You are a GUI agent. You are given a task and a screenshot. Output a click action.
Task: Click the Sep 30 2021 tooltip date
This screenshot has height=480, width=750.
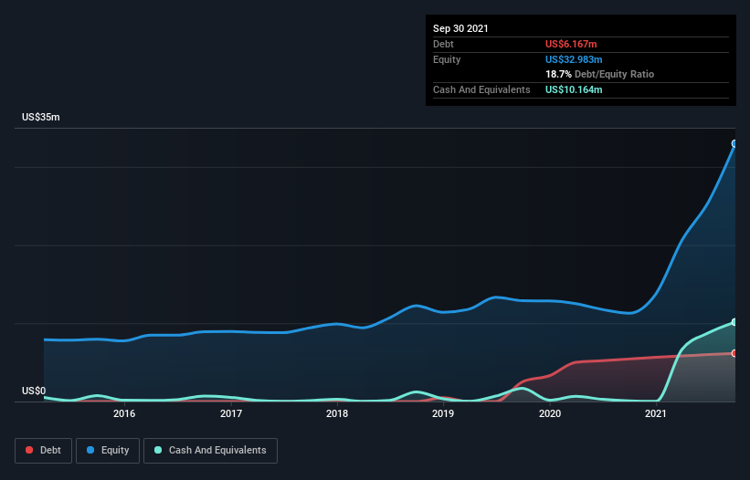[x=460, y=28]
